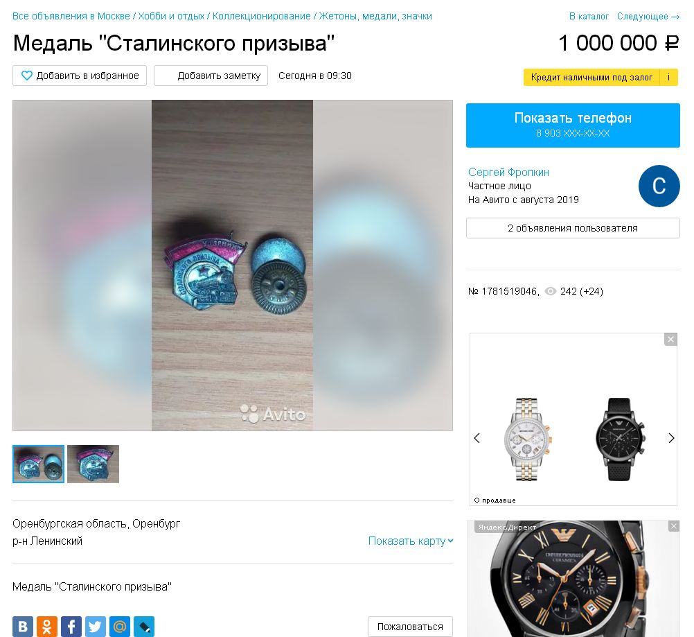Close the watch carousel advertisement

670,340
